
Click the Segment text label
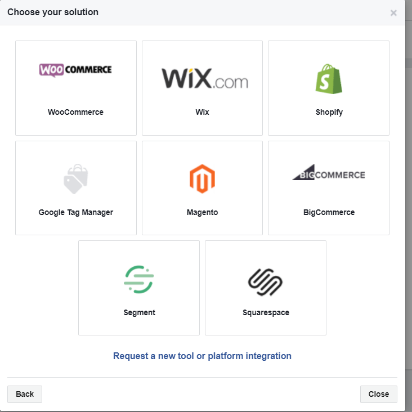[x=139, y=312]
